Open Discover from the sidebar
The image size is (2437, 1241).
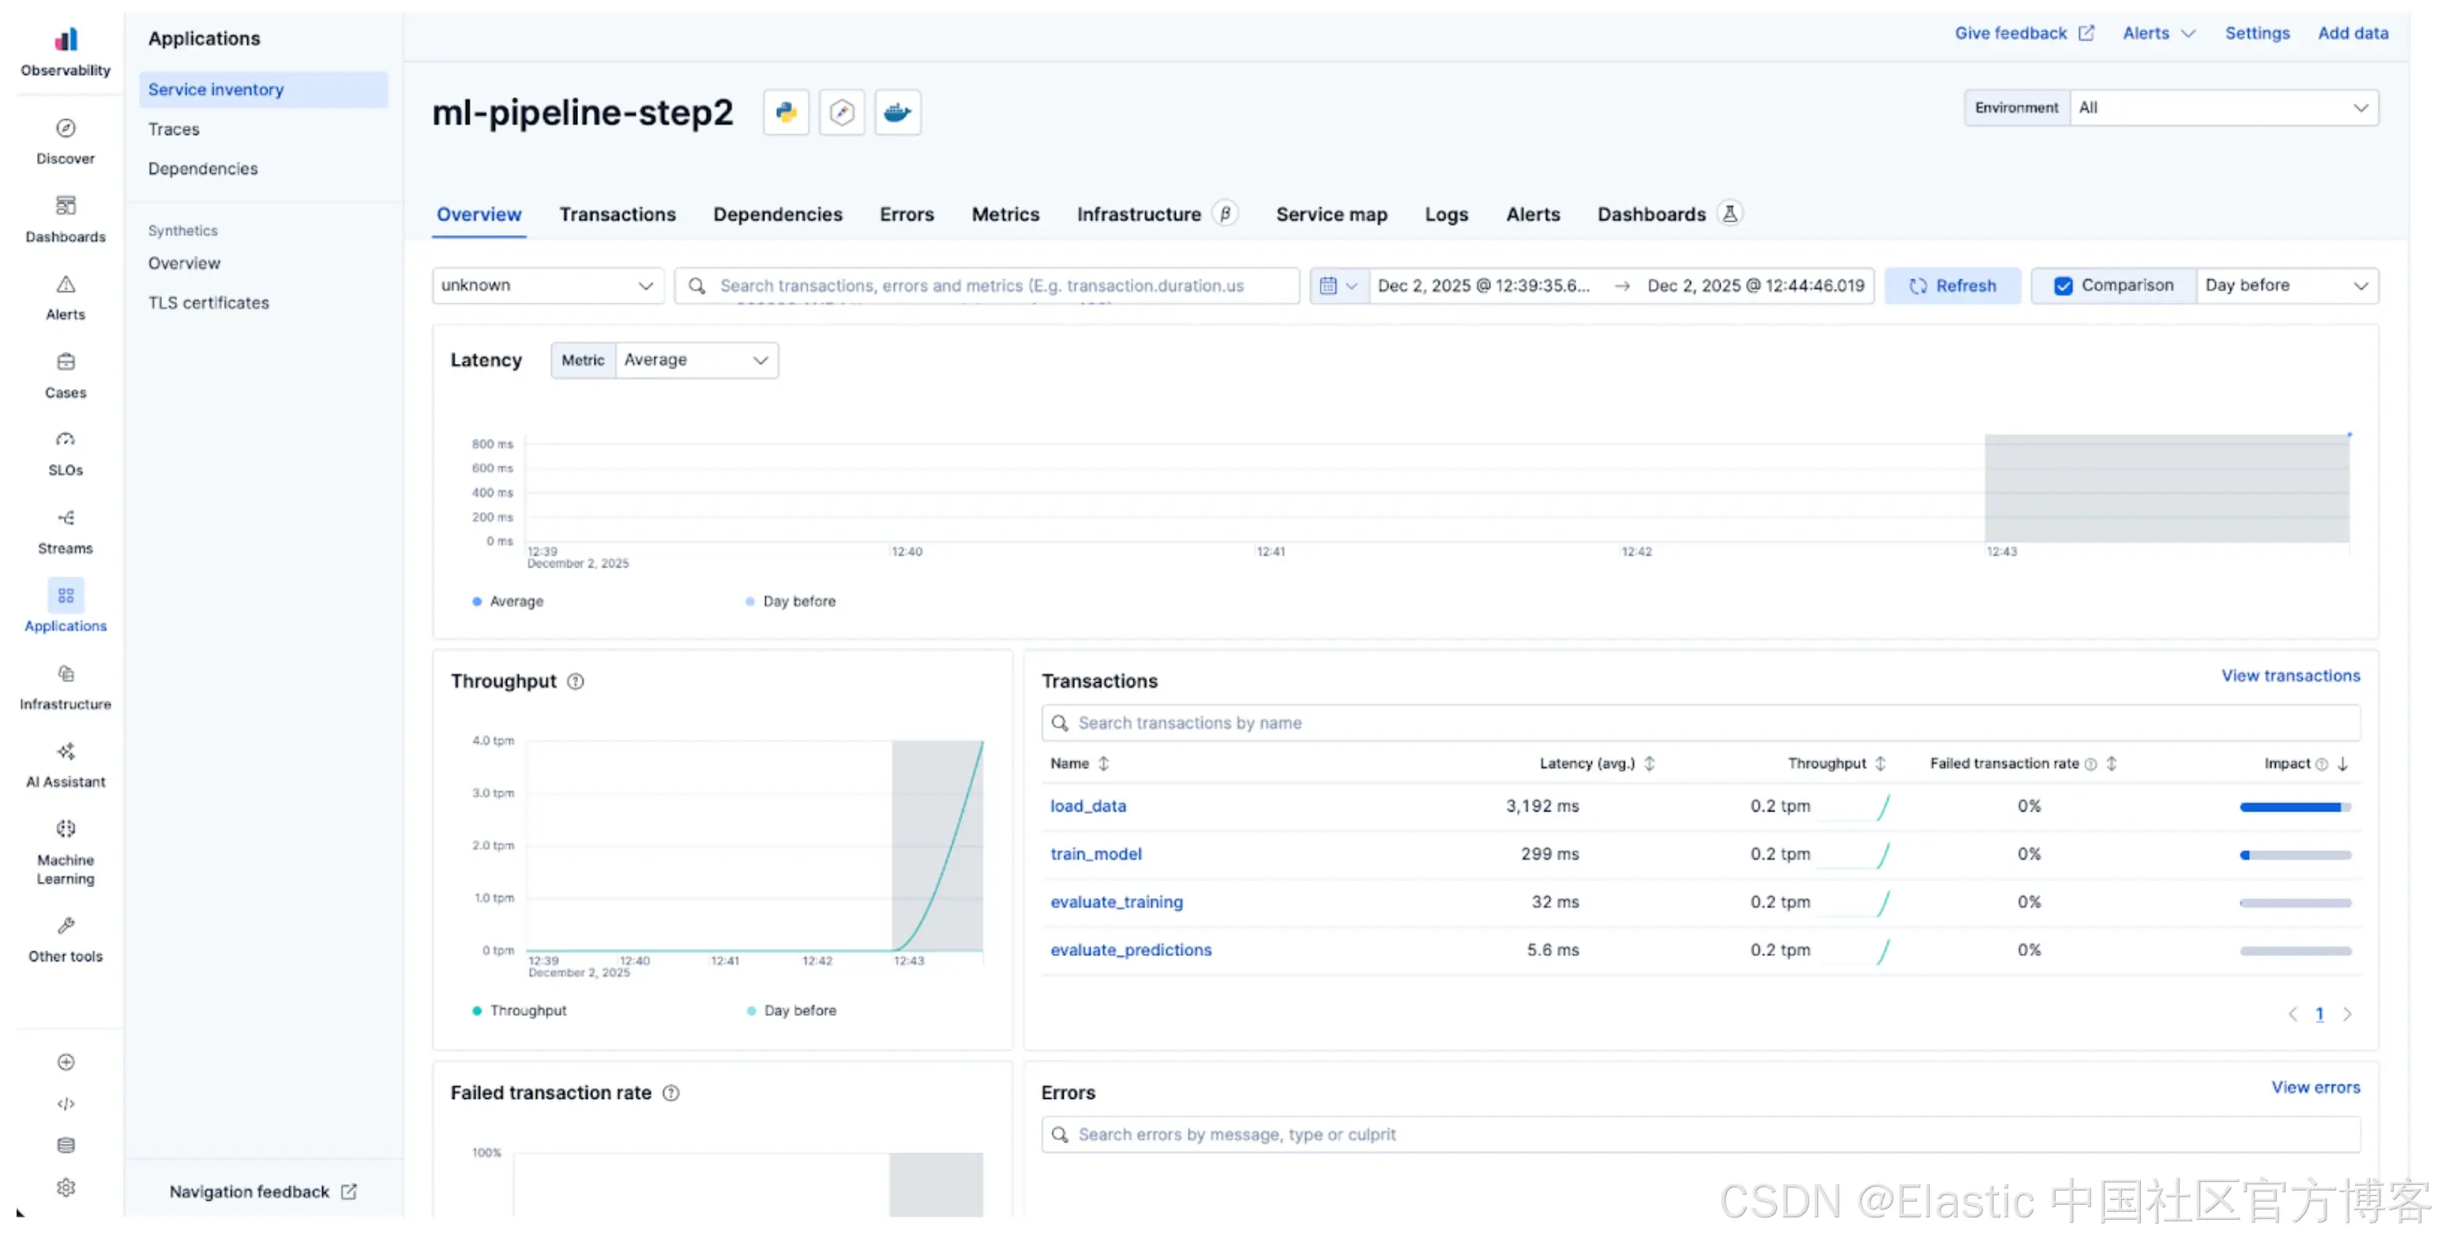coord(66,140)
